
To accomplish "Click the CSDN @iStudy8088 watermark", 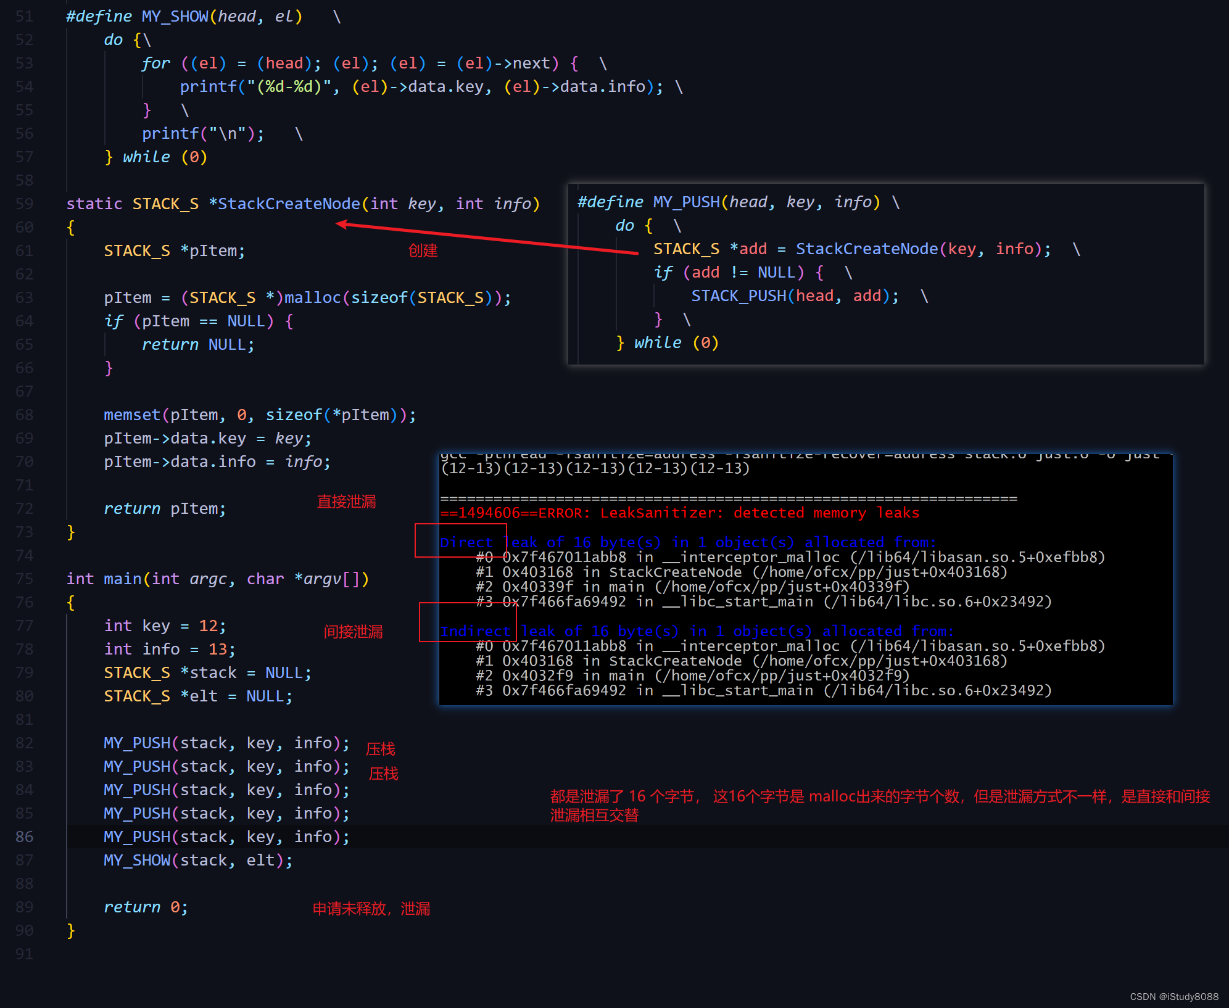I will click(1173, 996).
